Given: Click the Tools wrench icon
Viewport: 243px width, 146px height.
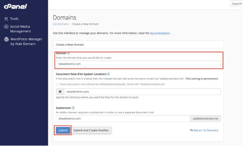Looking at the screenshot, I should click(6, 19).
